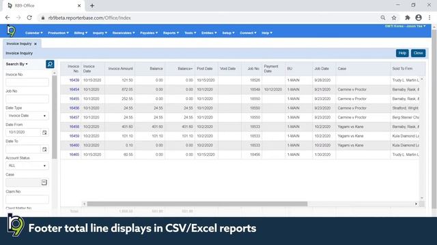Click the blue Help button
The image size is (437, 245).
(402, 53)
